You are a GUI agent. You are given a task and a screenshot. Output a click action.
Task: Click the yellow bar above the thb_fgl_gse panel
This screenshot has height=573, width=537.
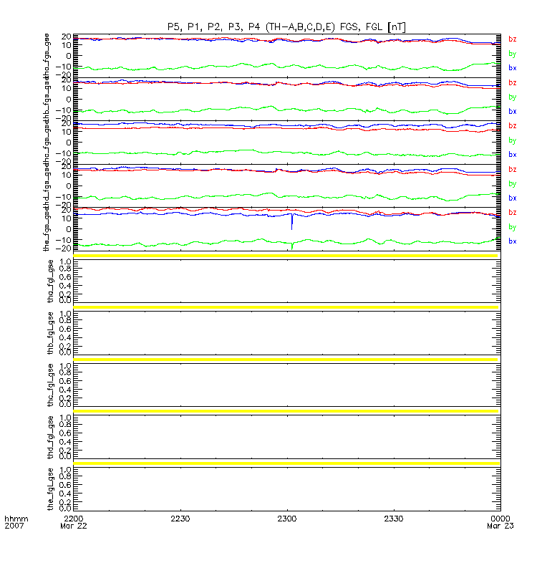coord(286,308)
